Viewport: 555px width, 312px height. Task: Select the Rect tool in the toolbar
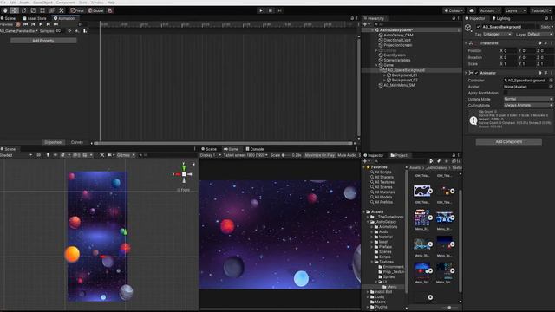42,10
